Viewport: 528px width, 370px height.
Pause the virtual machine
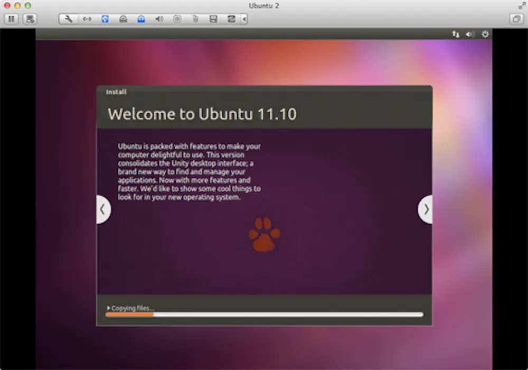point(11,19)
